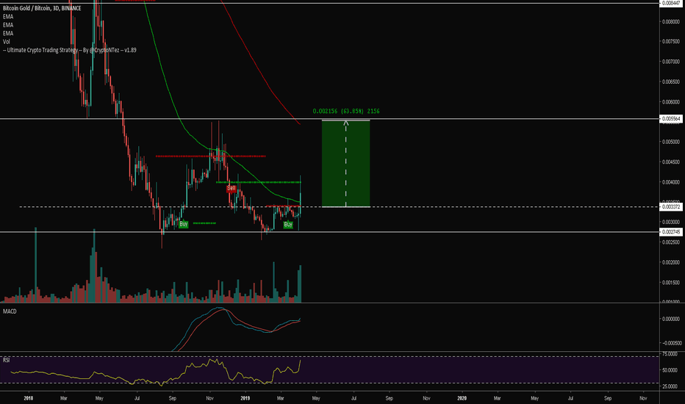Select the RSI pane label
685x404 pixels.
6,361
